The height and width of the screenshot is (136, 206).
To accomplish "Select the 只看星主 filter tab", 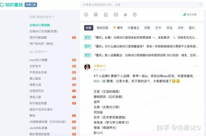I will click(x=133, y=28).
